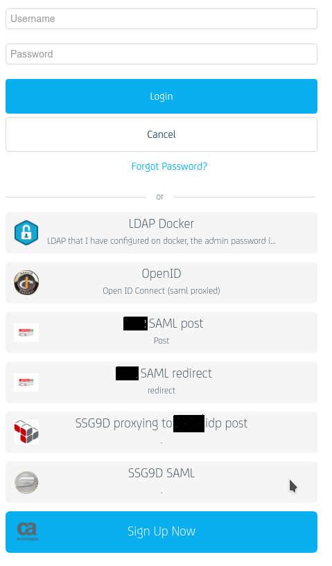Choose the LDAP Docker title text
This screenshot has width=332, height=566.
[161, 224]
